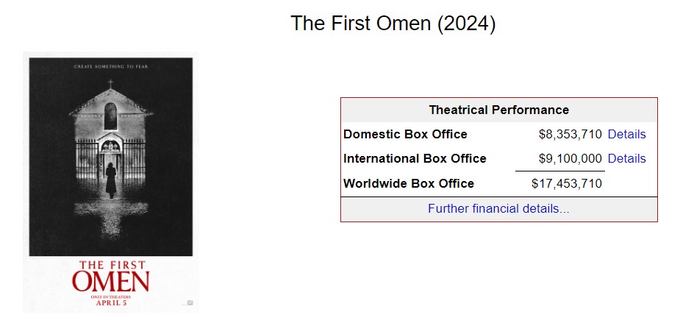The image size is (680, 315).
Task: Click the silhouetted figure on the poster
Action: pos(111,181)
